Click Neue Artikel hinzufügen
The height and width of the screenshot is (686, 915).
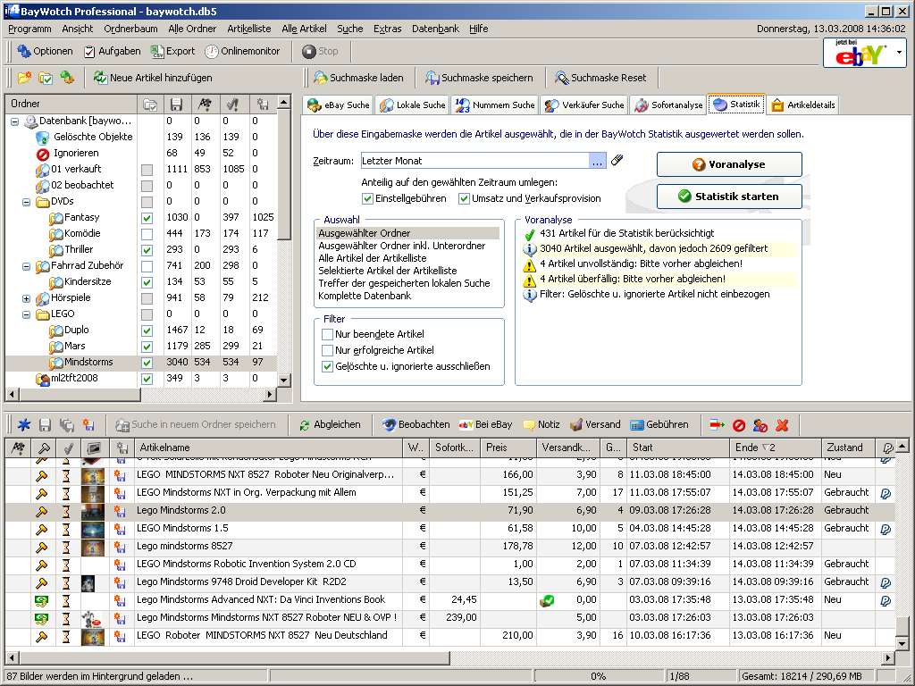[x=153, y=78]
